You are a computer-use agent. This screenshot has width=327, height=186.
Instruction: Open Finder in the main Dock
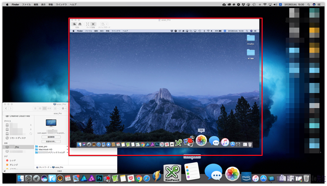pos(21,178)
